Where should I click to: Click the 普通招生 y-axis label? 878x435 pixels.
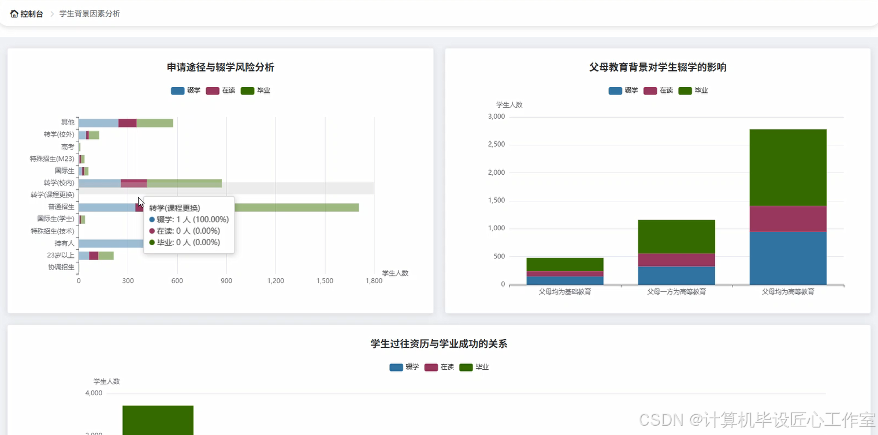click(61, 207)
